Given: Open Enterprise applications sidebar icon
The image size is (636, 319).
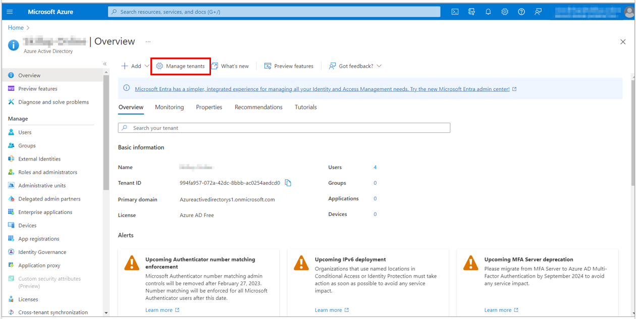Looking at the screenshot, I should tap(11, 212).
